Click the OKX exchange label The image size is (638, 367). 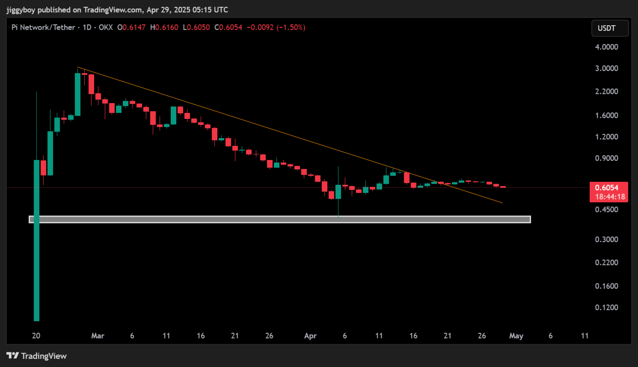106,27
